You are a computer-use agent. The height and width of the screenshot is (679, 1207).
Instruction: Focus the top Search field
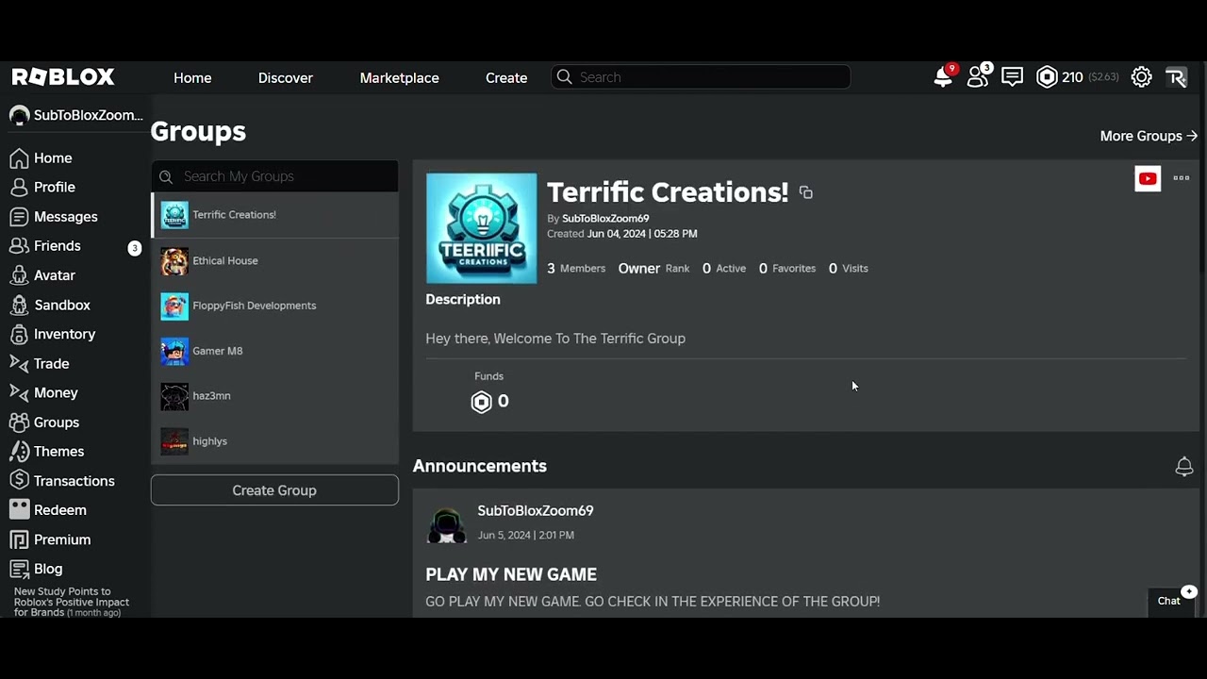click(701, 77)
